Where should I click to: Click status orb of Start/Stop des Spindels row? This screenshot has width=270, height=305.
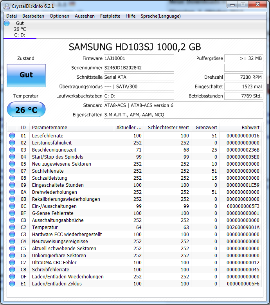pos(12,157)
